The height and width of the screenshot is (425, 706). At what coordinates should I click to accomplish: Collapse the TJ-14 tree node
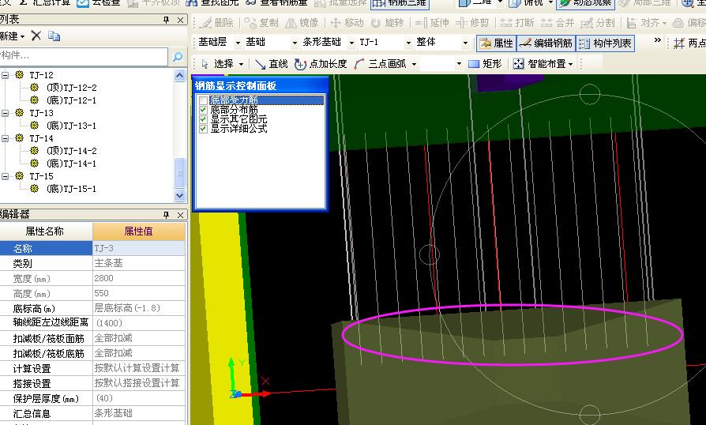pos(5,138)
